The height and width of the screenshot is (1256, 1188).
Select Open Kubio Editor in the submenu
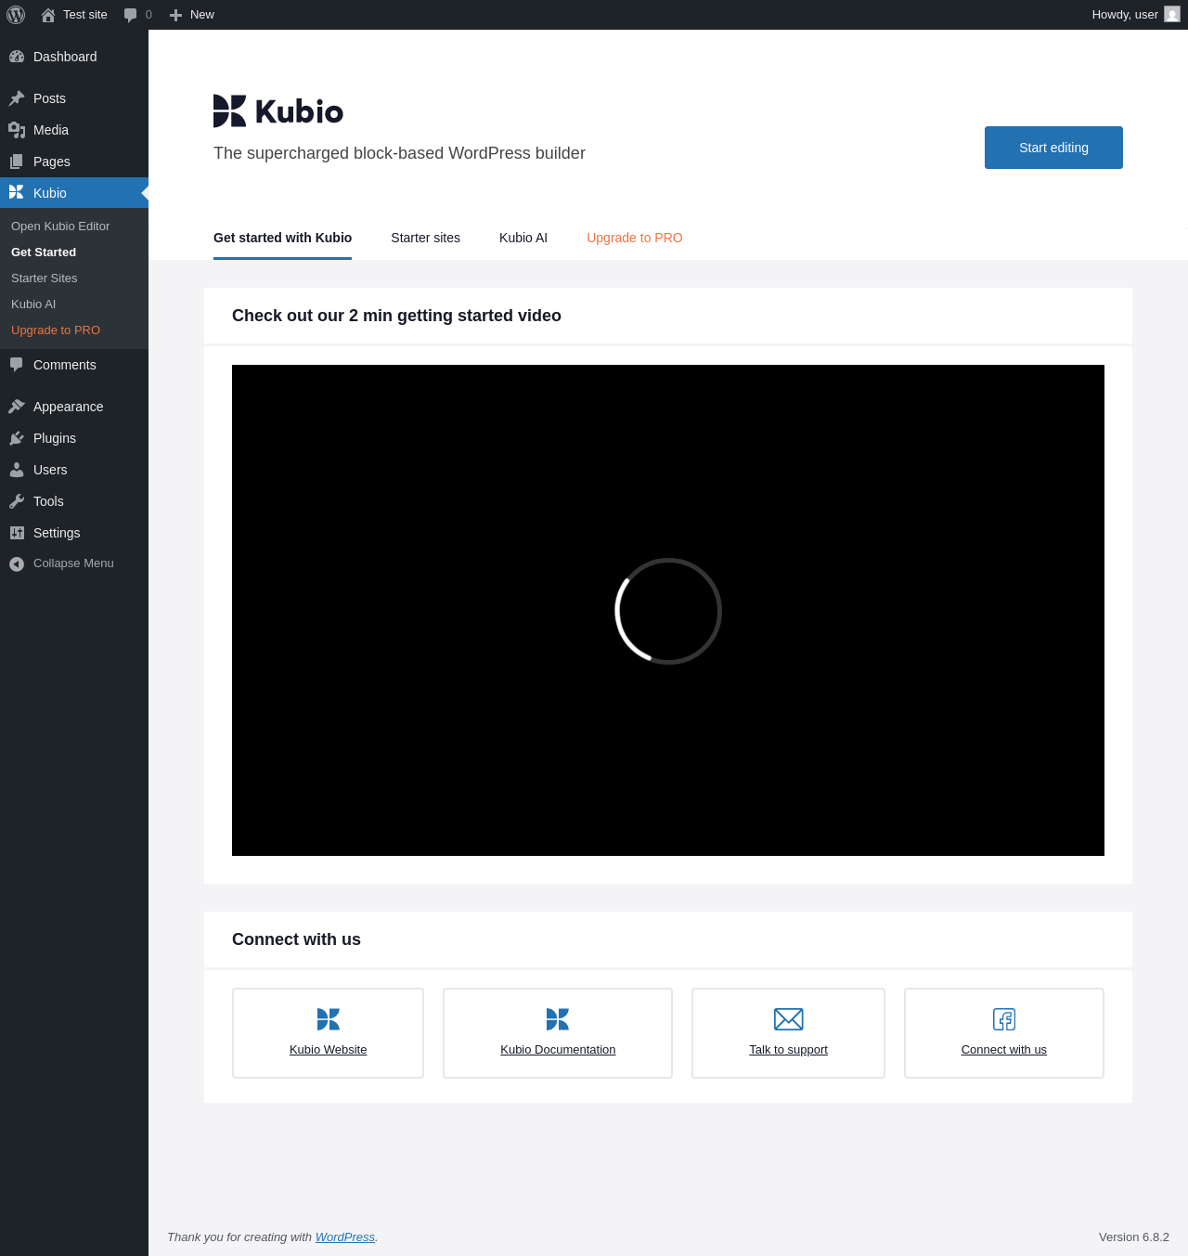point(60,227)
